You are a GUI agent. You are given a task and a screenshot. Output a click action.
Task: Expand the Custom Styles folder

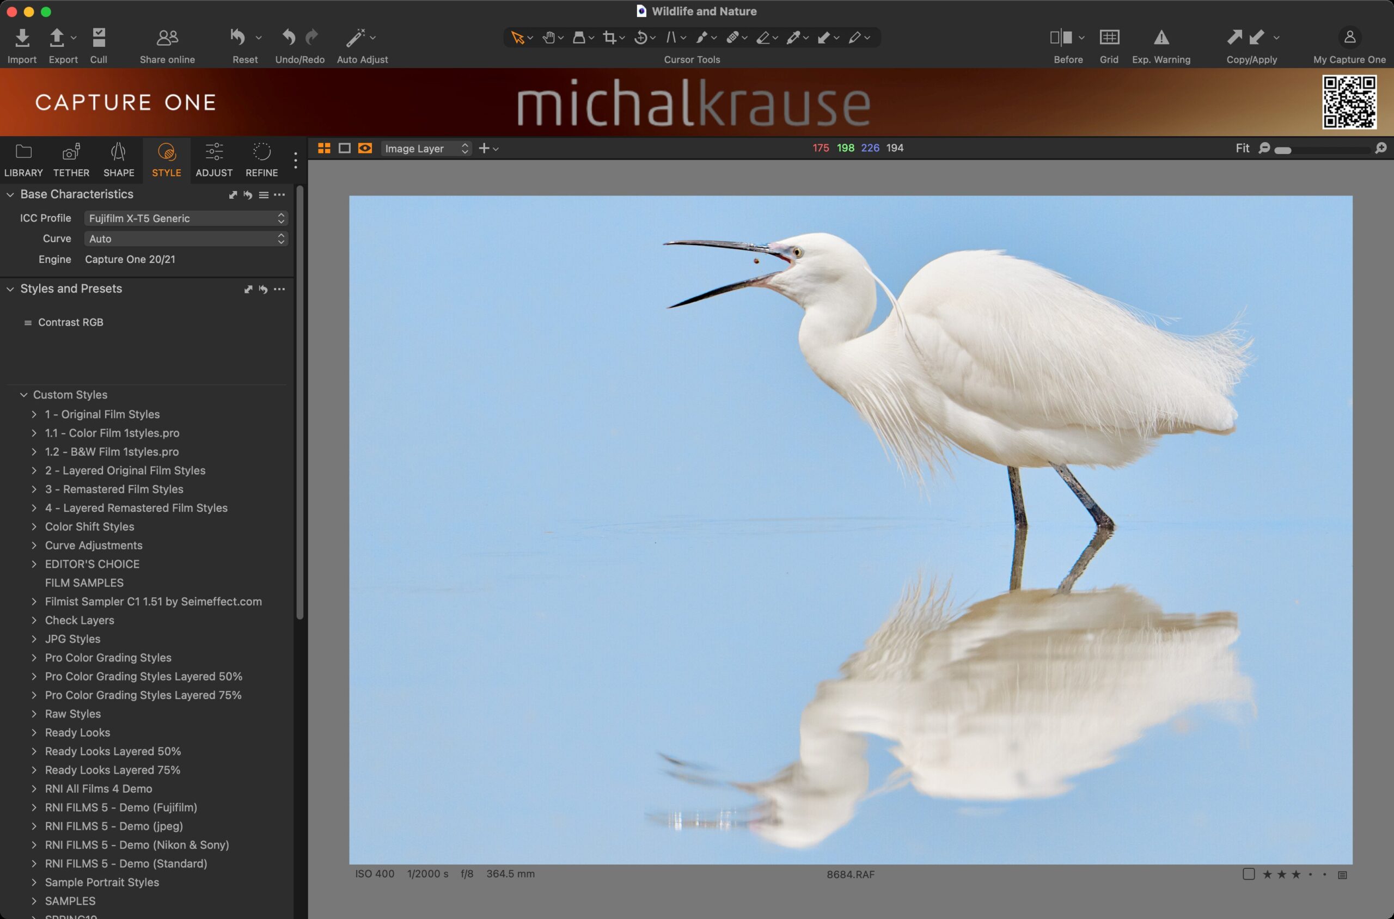click(x=22, y=394)
